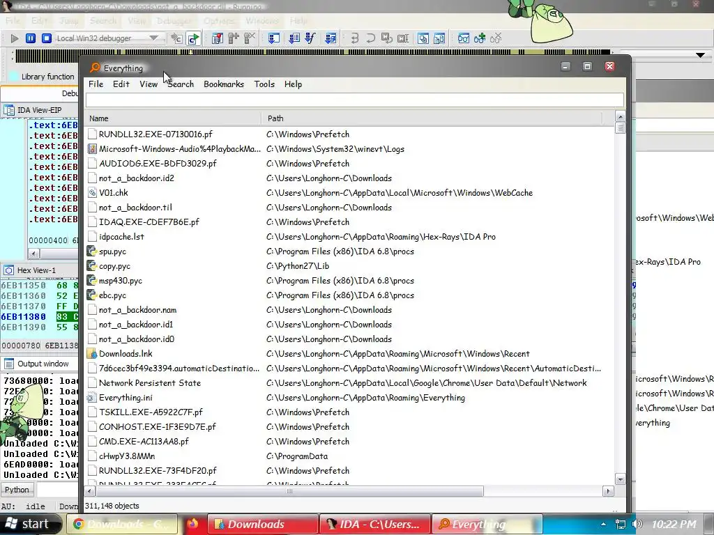This screenshot has height=535, width=714.
Task: Terminate process with the IDA stop button
Action: [x=47, y=38]
